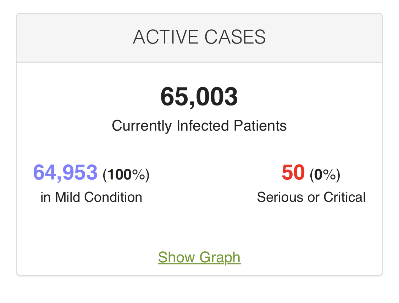The image size is (399, 303).
Task: Click empty gray header area beside the title
Action: click(x=71, y=37)
